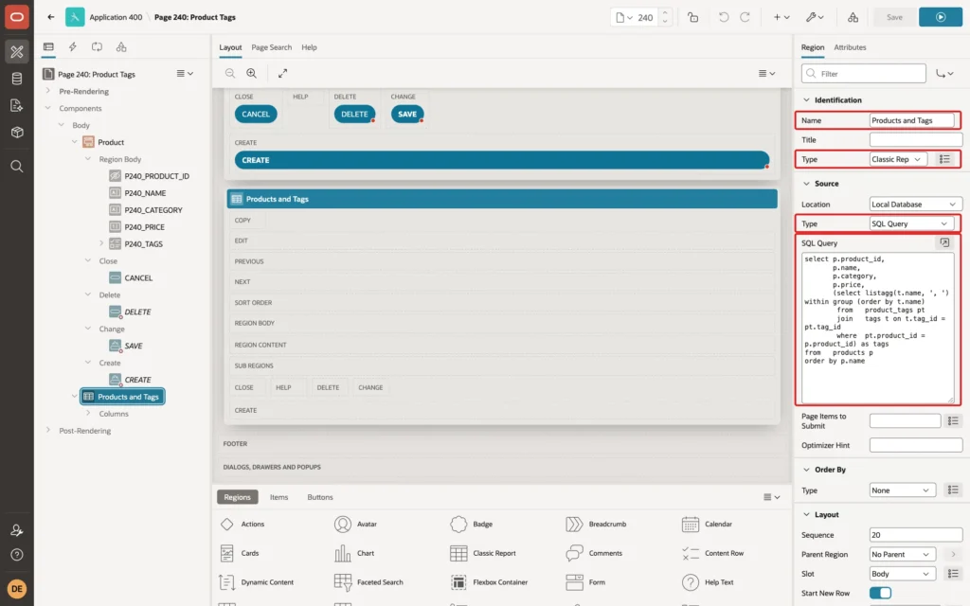Open the Source Type SQL Query dropdown

click(910, 223)
